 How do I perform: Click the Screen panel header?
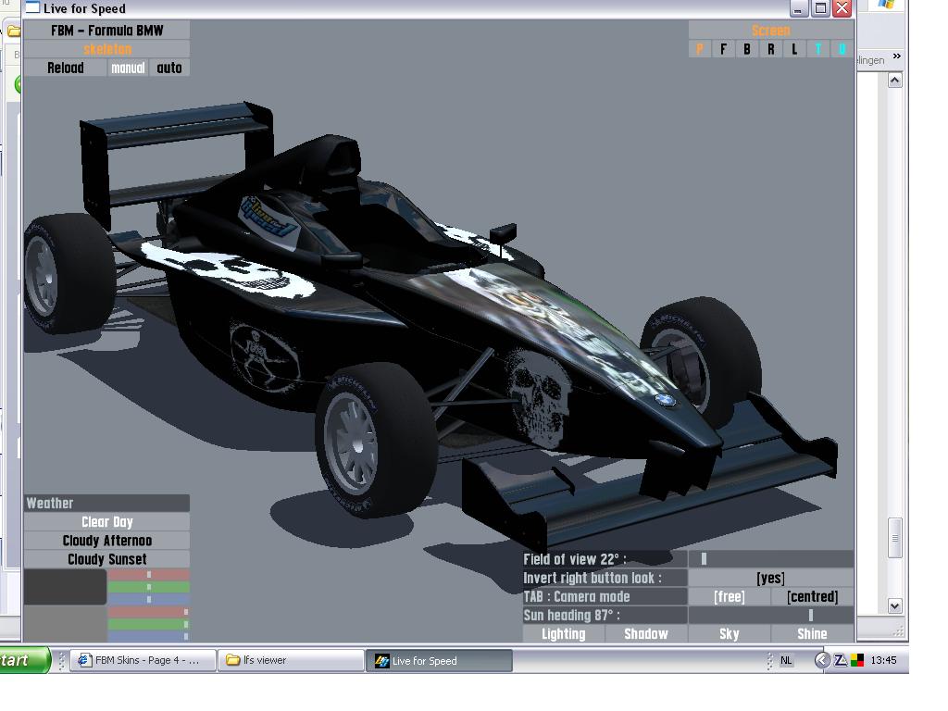(771, 31)
